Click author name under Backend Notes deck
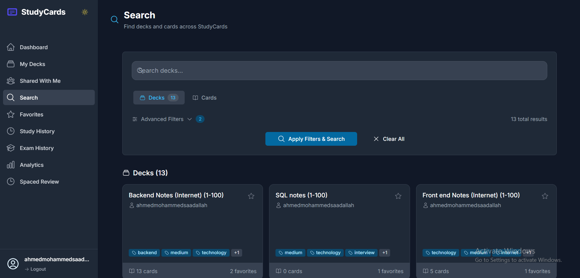Image resolution: width=580 pixels, height=278 pixels. pyautogui.click(x=172, y=205)
